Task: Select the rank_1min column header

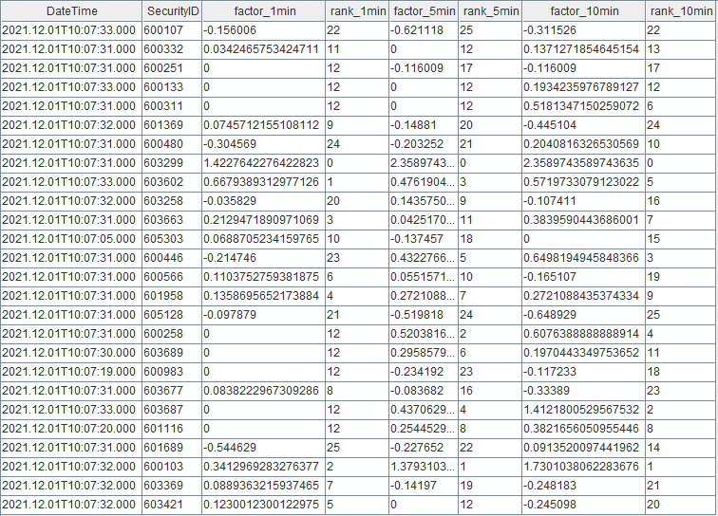Action: click(356, 10)
